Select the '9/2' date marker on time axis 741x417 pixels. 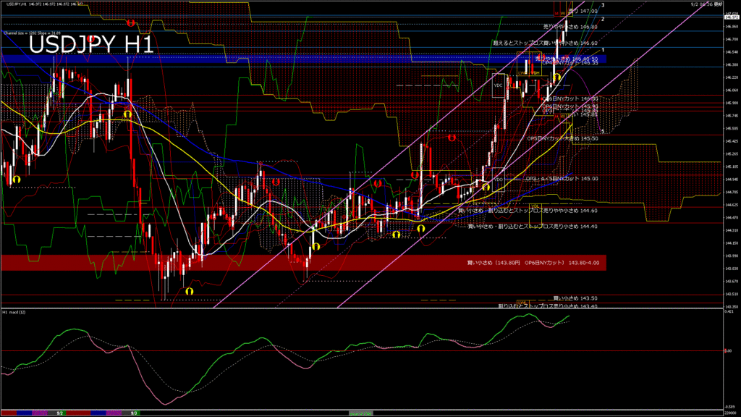(x=59, y=413)
